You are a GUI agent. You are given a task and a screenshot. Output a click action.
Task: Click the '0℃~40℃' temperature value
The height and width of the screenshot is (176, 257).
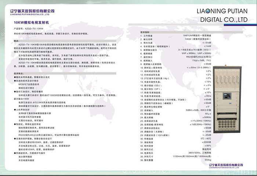point(206,139)
